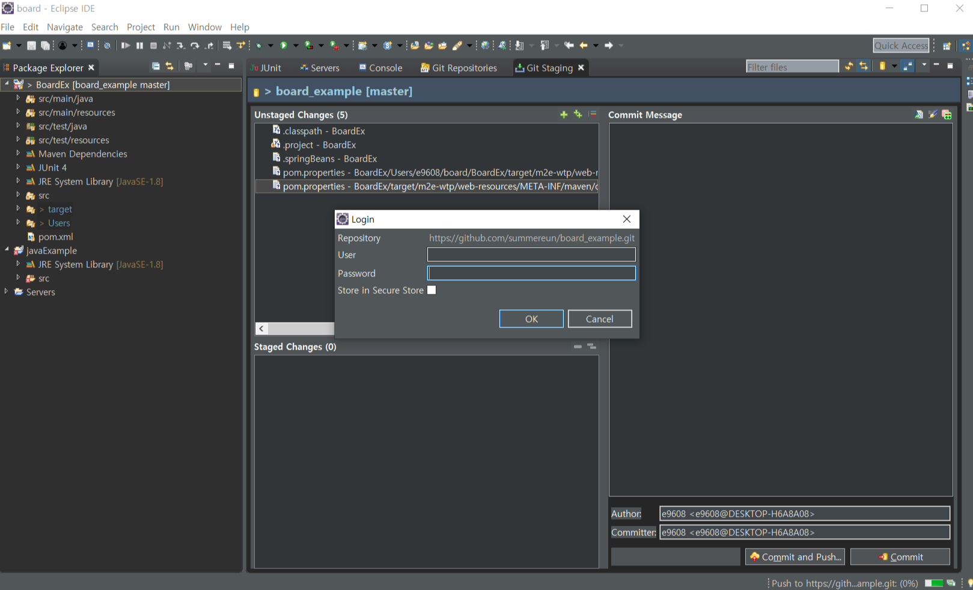
Task: Click the push progress bar in status bar
Action: (x=933, y=583)
